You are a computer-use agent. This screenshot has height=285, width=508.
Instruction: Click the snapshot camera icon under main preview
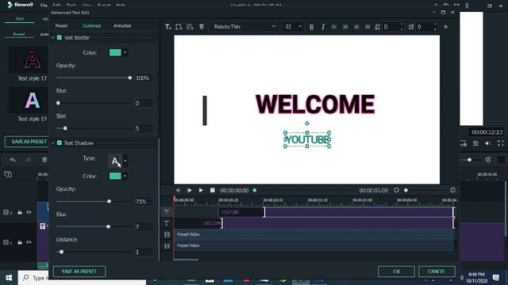(x=475, y=143)
